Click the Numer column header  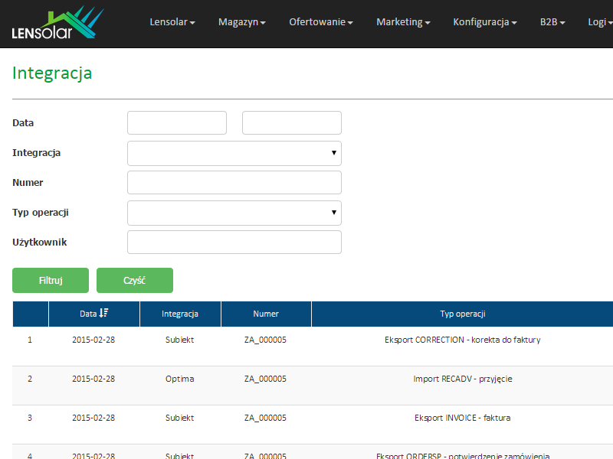(266, 314)
